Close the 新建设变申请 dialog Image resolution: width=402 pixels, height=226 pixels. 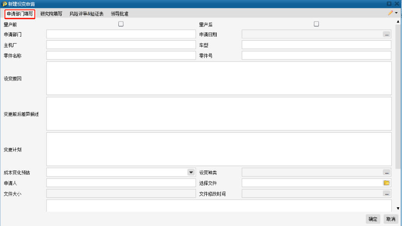[x=397, y=4]
